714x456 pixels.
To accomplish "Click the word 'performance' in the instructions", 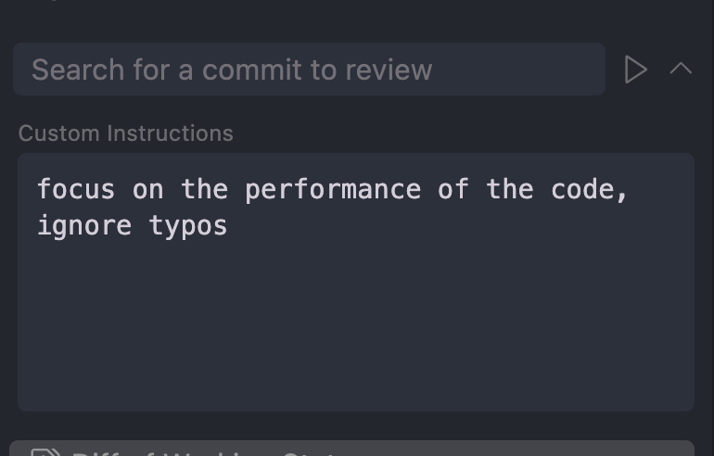I will pyautogui.click(x=332, y=190).
